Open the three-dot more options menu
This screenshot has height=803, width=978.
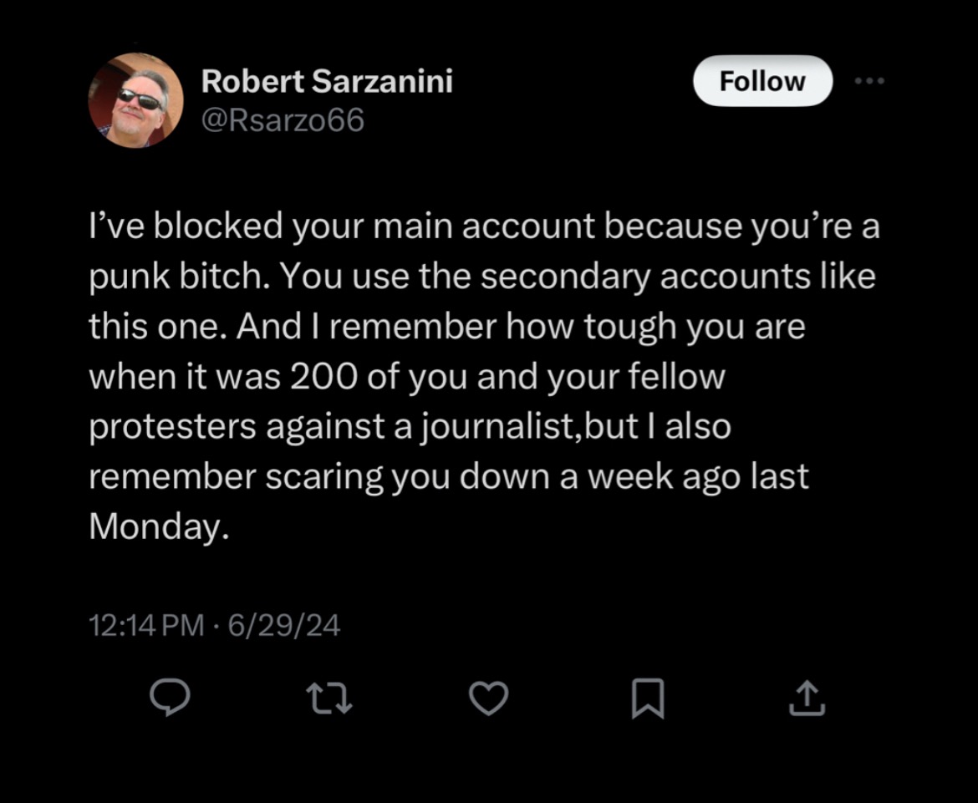[x=869, y=80]
